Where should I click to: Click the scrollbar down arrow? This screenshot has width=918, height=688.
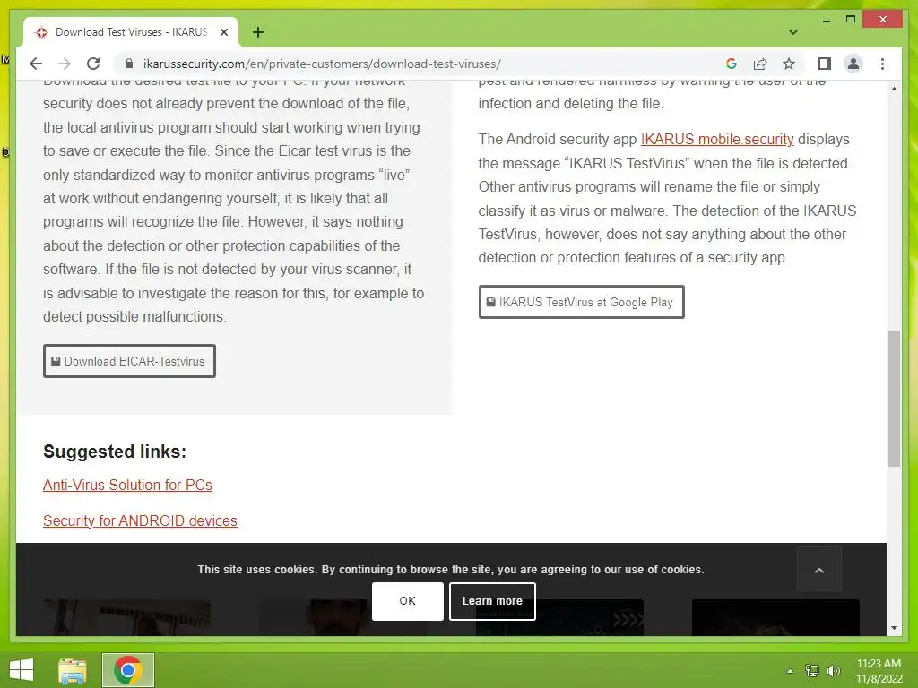tap(894, 628)
